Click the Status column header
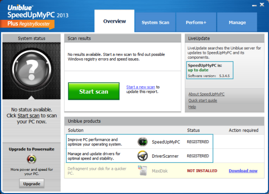The height and width of the screenshot is (194, 269). (194, 130)
